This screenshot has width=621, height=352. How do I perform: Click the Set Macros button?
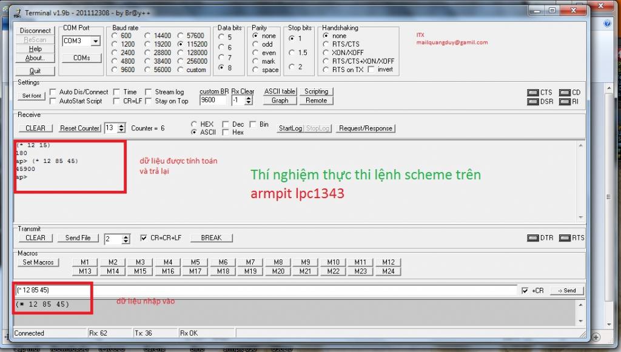click(38, 262)
